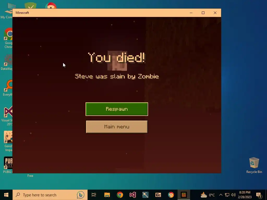
Task: Open 7-Zip from the taskbar
Action: [158, 195]
